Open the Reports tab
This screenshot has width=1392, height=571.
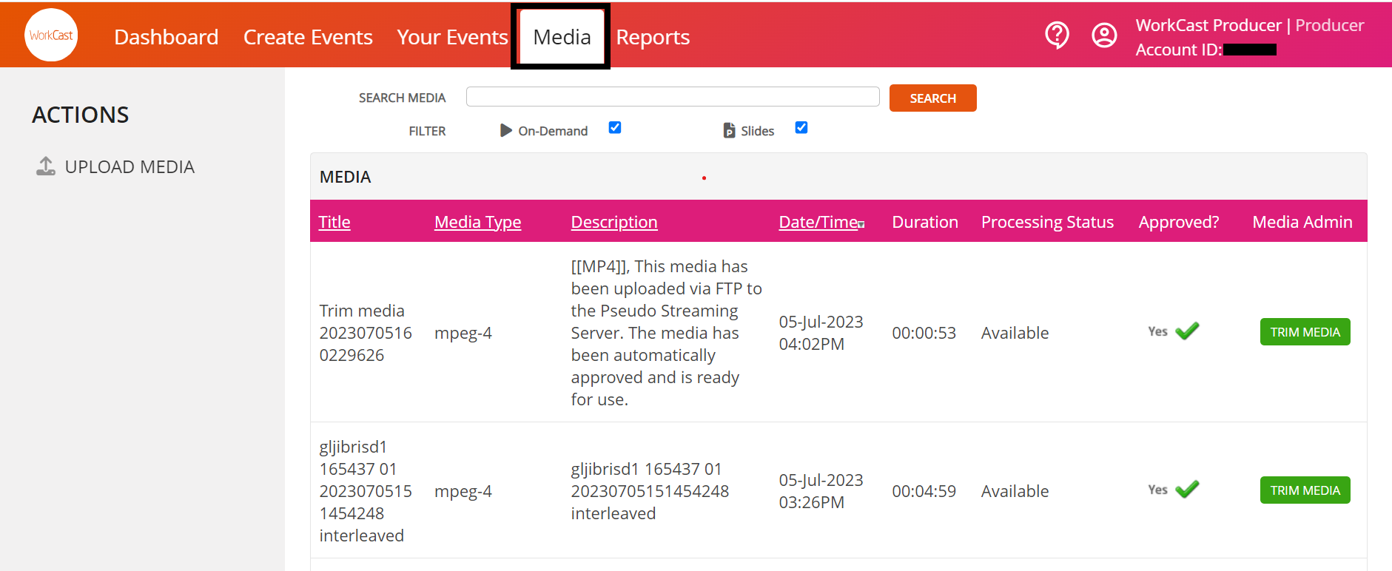click(653, 37)
